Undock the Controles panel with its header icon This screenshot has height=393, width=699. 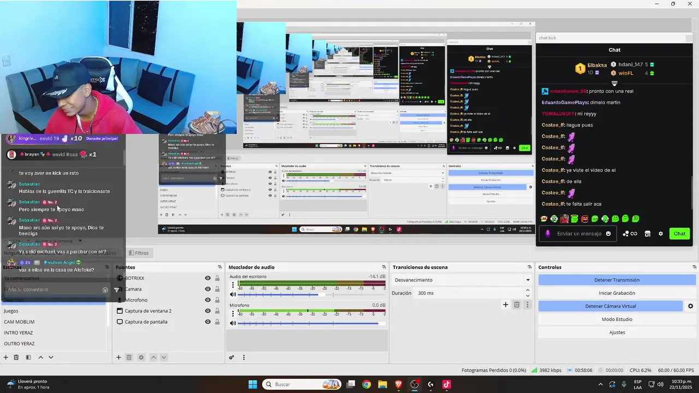694,267
